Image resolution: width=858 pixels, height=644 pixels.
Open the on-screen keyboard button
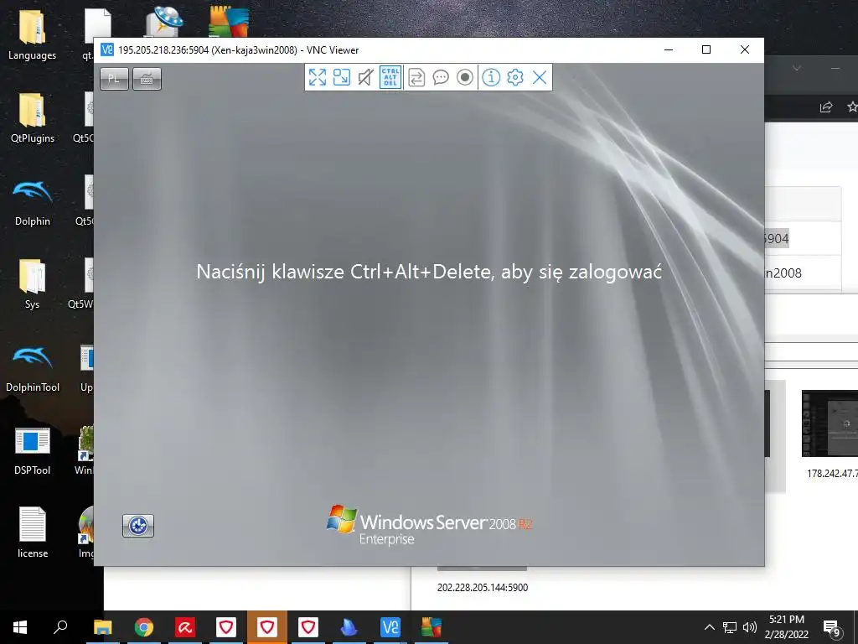click(147, 79)
